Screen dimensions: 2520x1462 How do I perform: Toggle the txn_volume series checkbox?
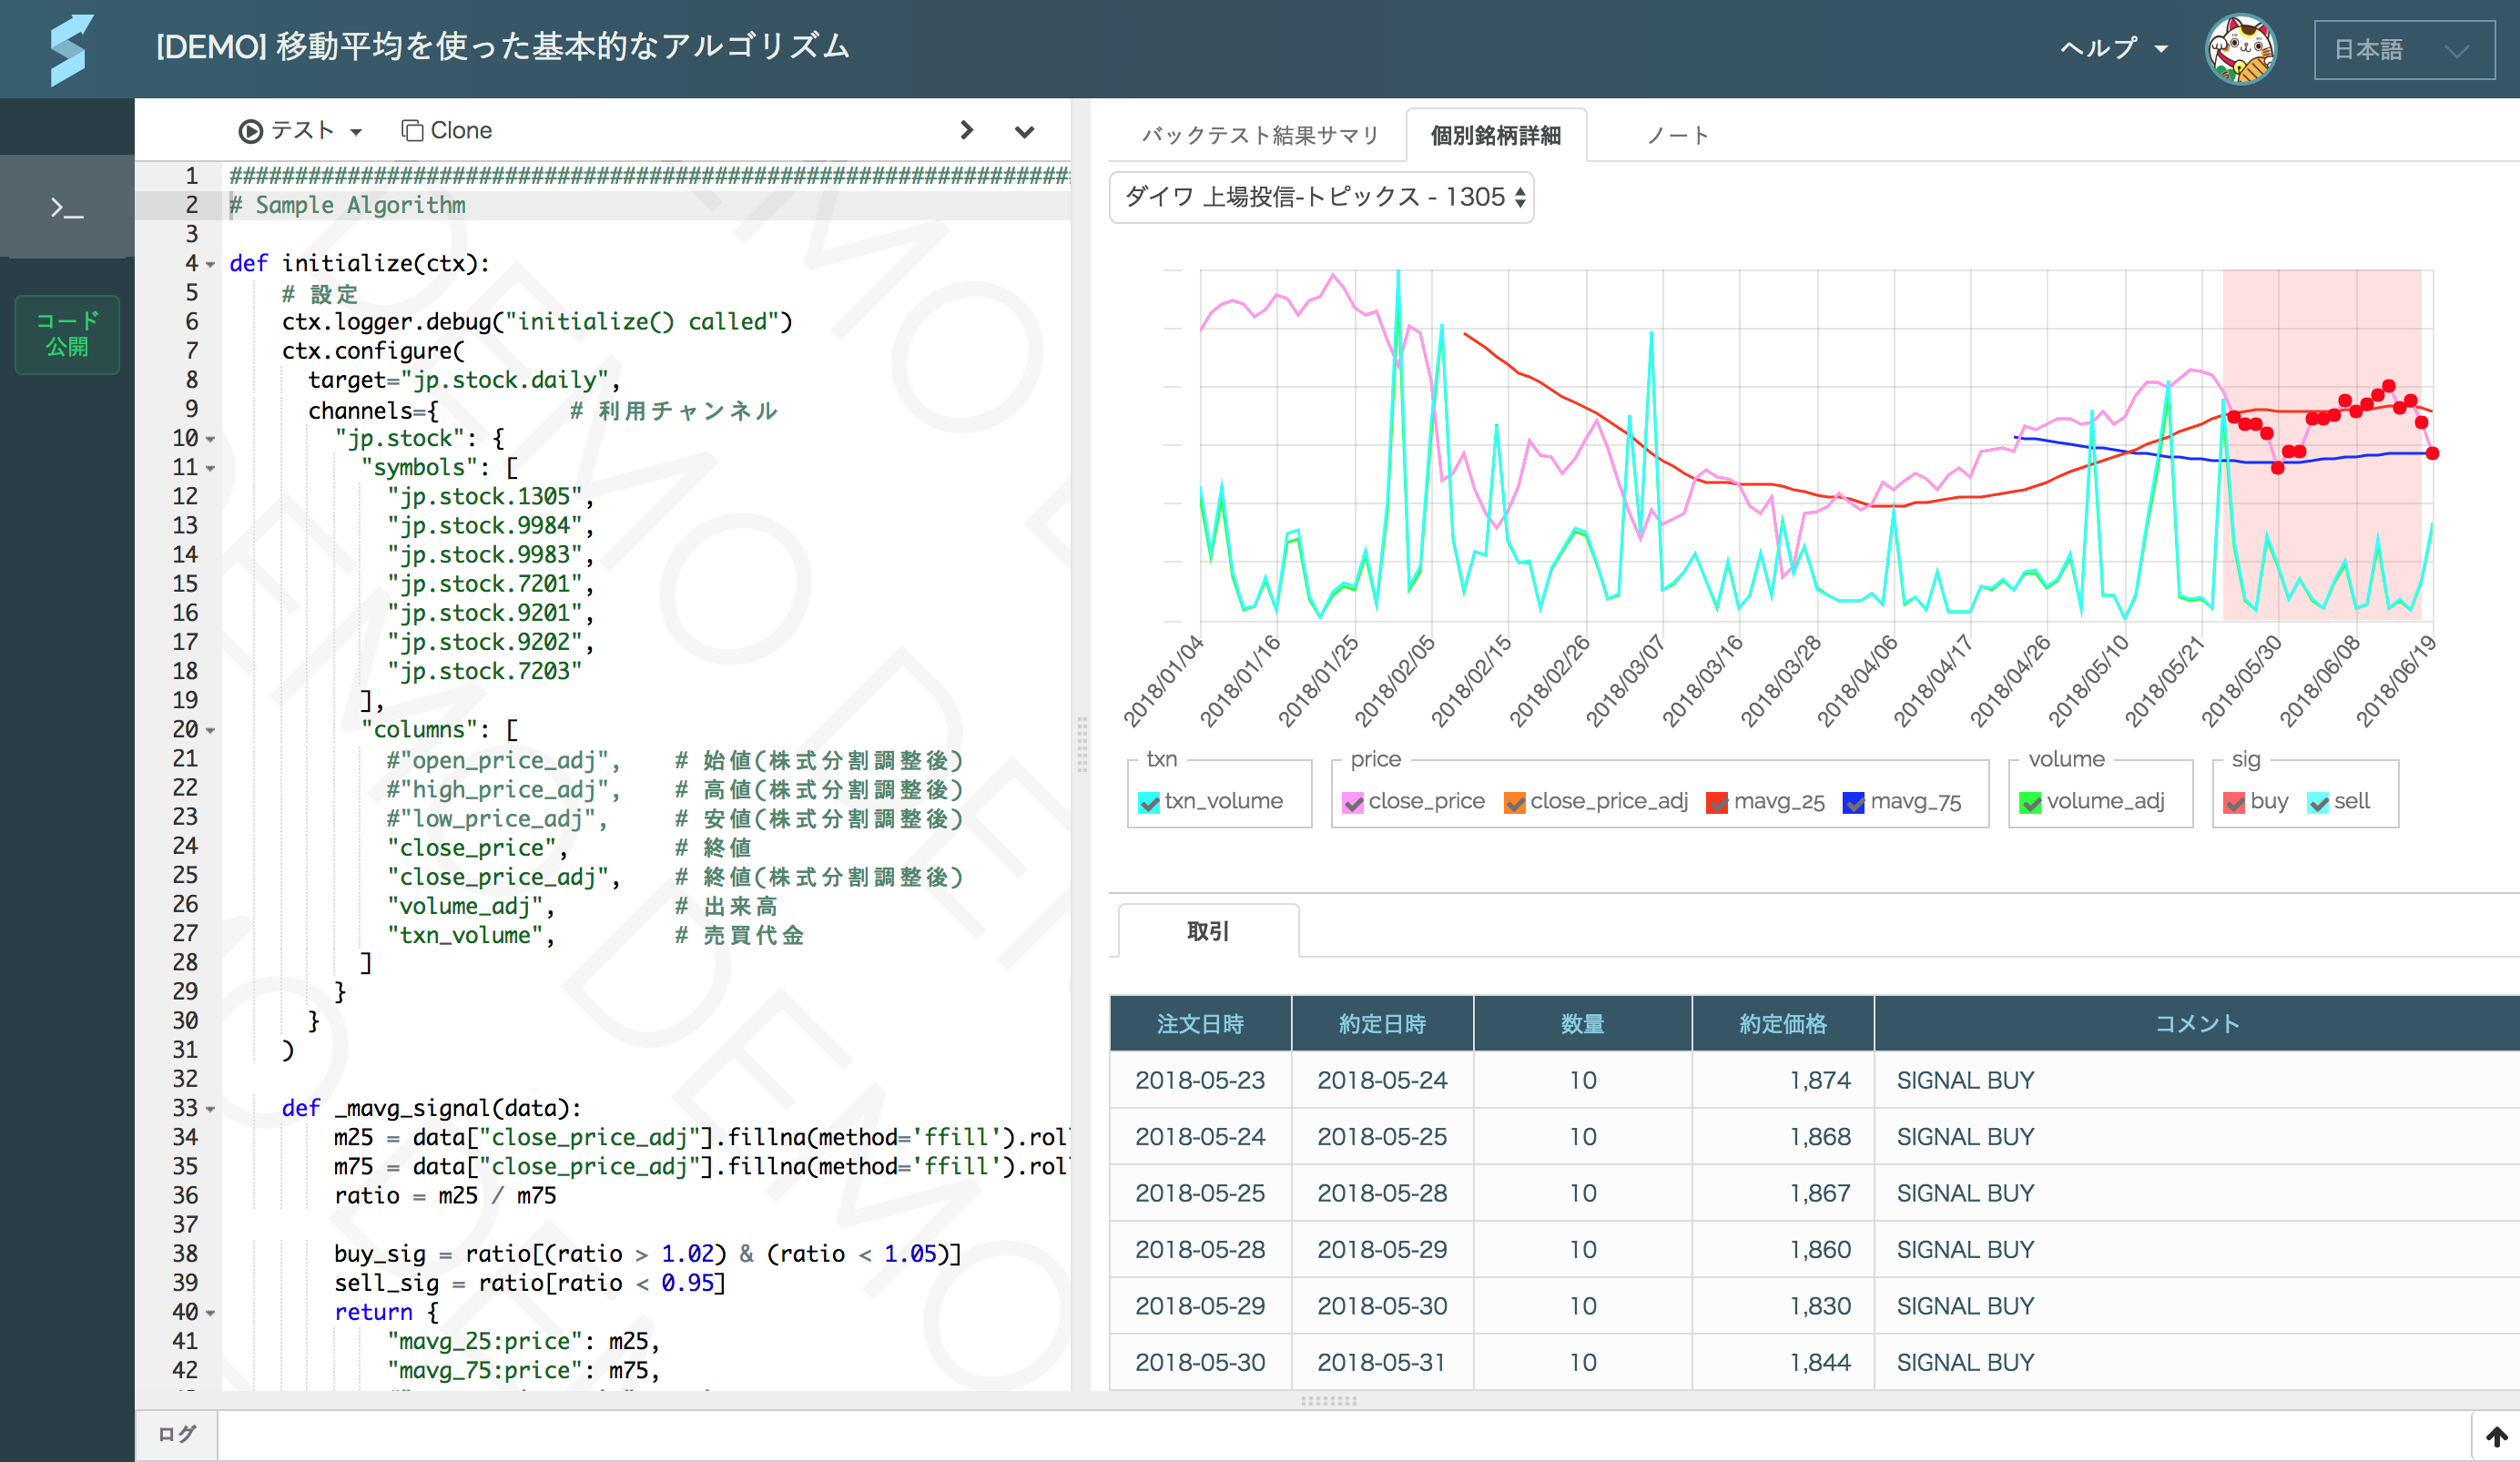[x=1149, y=802]
